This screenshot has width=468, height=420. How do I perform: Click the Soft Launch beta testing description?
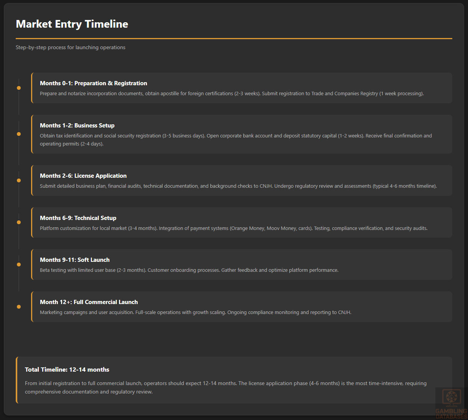click(x=189, y=270)
